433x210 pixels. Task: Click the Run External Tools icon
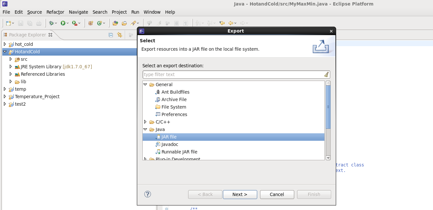[74, 23]
